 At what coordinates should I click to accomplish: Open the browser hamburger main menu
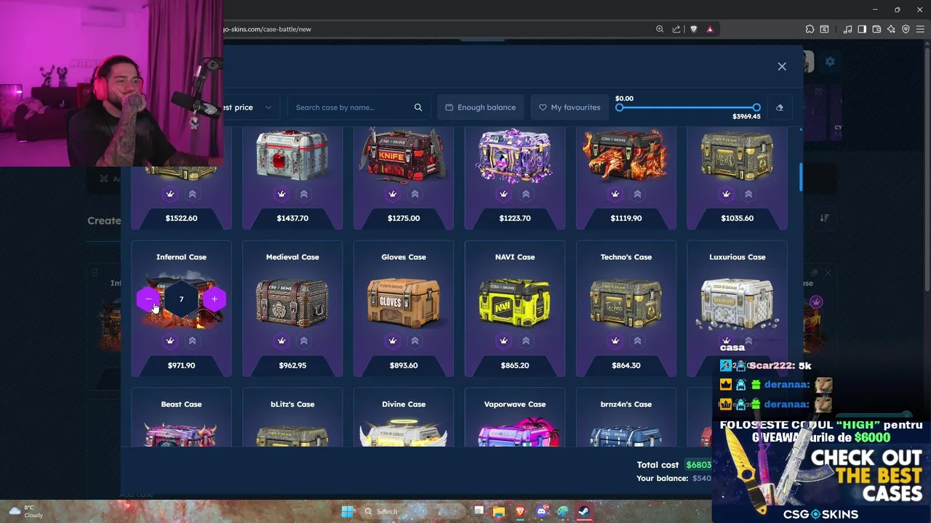click(x=920, y=29)
